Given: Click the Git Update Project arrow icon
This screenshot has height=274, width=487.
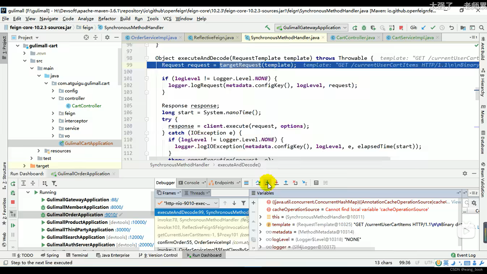Looking at the screenshot, I should (424, 28).
